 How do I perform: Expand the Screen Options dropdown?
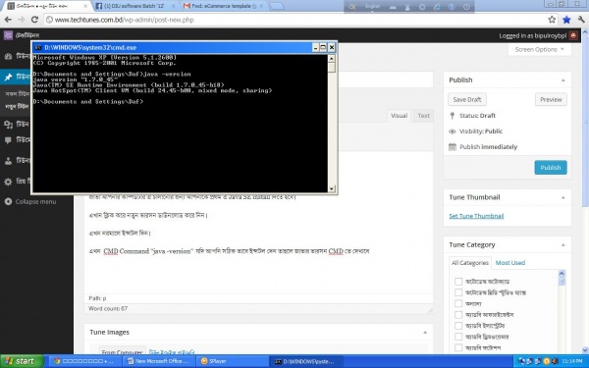(x=539, y=50)
